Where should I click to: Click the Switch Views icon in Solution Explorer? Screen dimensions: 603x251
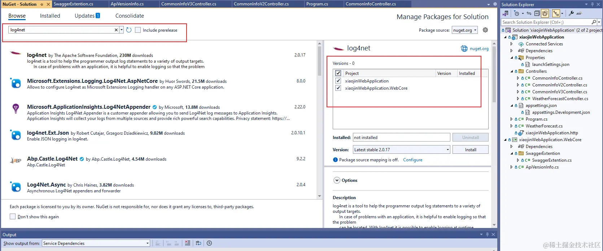(x=506, y=13)
